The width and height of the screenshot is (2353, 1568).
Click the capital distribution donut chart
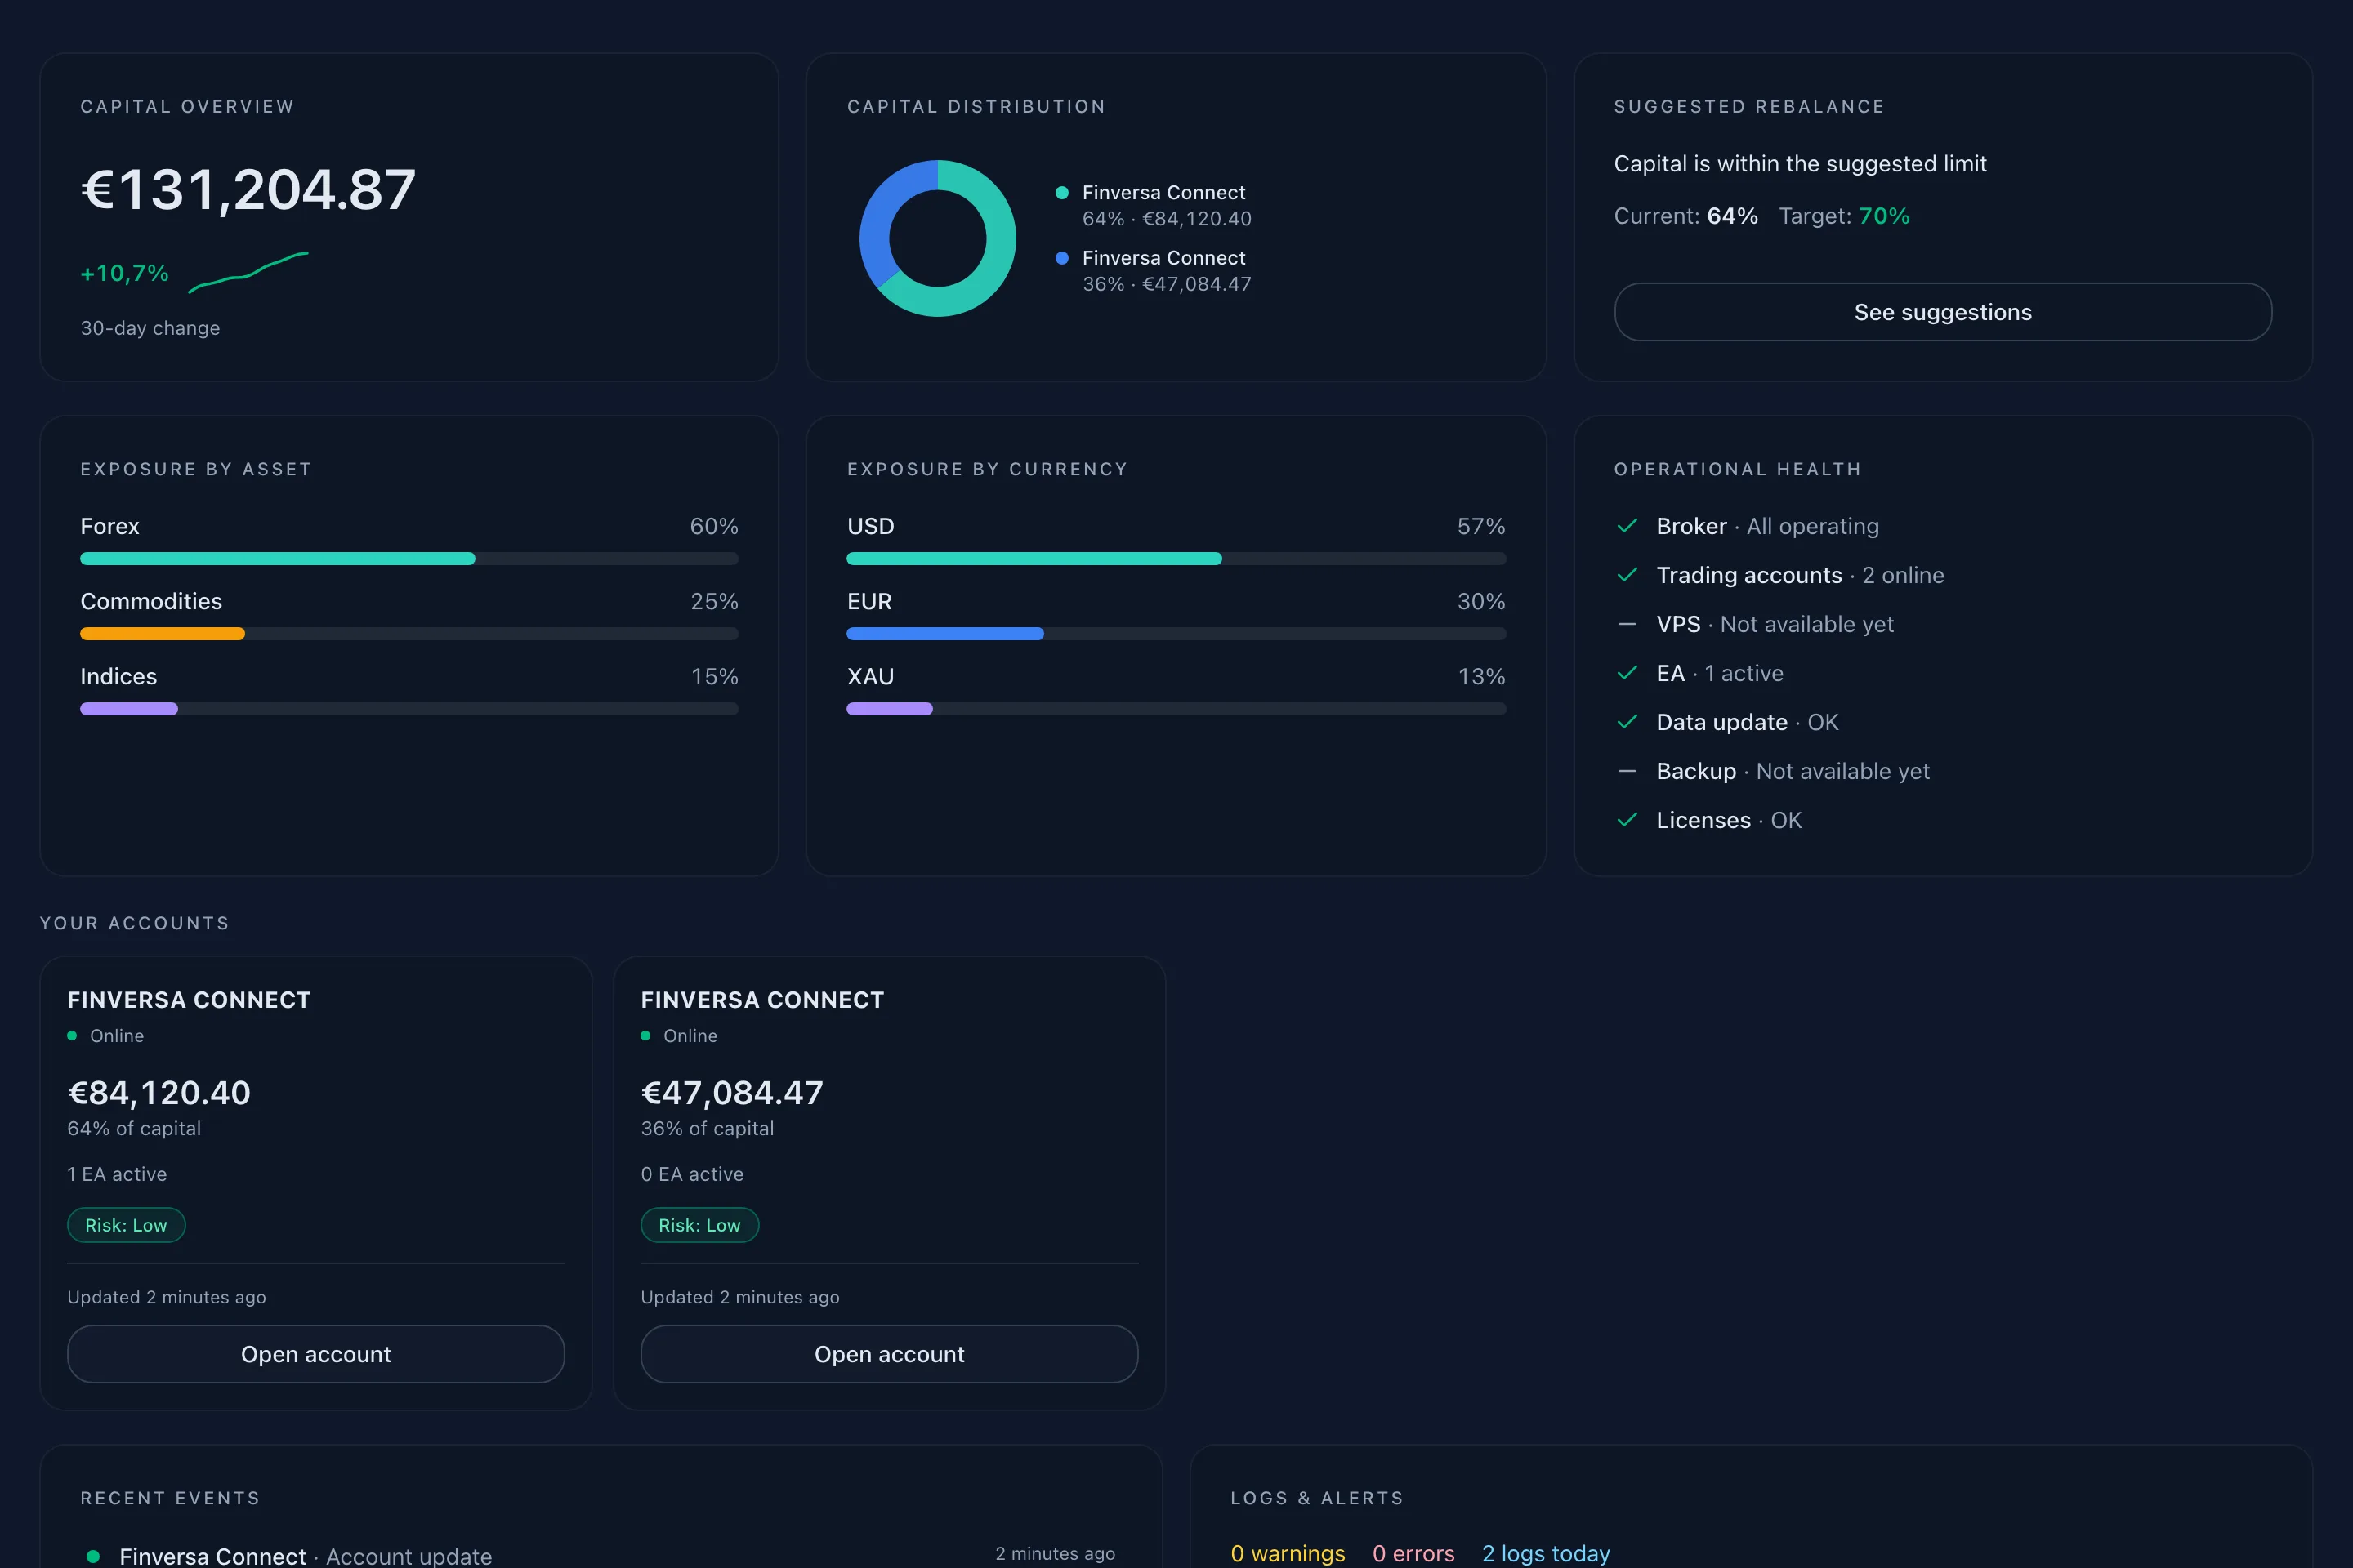(x=937, y=238)
